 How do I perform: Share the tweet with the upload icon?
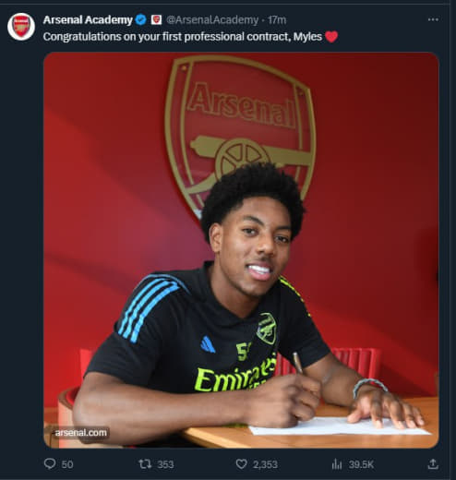(433, 463)
